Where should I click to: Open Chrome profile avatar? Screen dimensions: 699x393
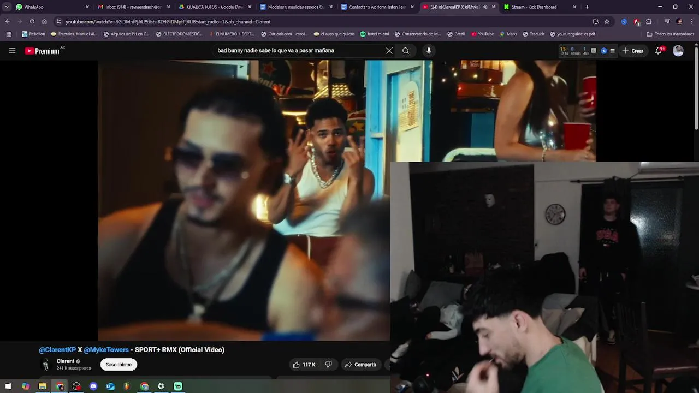click(x=679, y=22)
